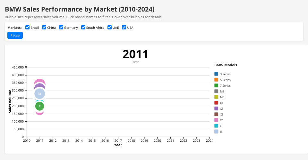The height and width of the screenshot is (160, 308).
Task: Uncheck the Brazil market checkbox
Action: pos(28,28)
